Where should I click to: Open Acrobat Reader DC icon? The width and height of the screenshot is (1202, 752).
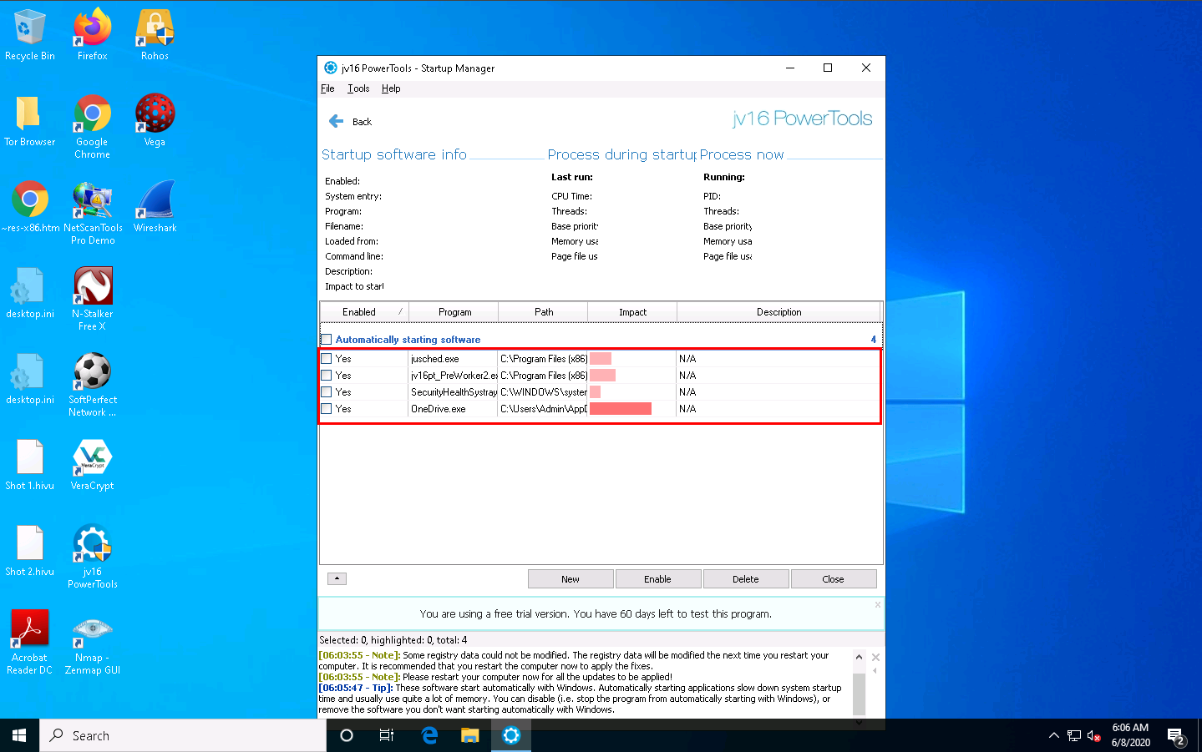pyautogui.click(x=30, y=643)
